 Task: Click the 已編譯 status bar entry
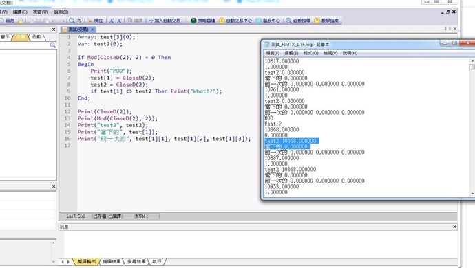pyautogui.click(x=115, y=216)
